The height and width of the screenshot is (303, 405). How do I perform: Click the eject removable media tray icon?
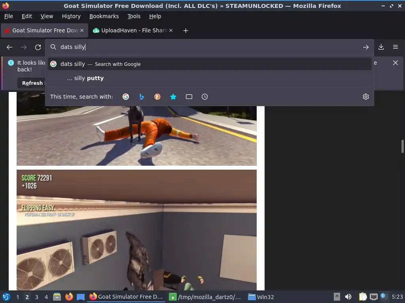point(337,297)
